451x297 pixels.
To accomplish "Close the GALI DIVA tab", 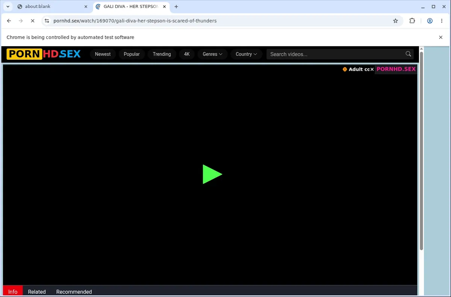I will point(164,6).
